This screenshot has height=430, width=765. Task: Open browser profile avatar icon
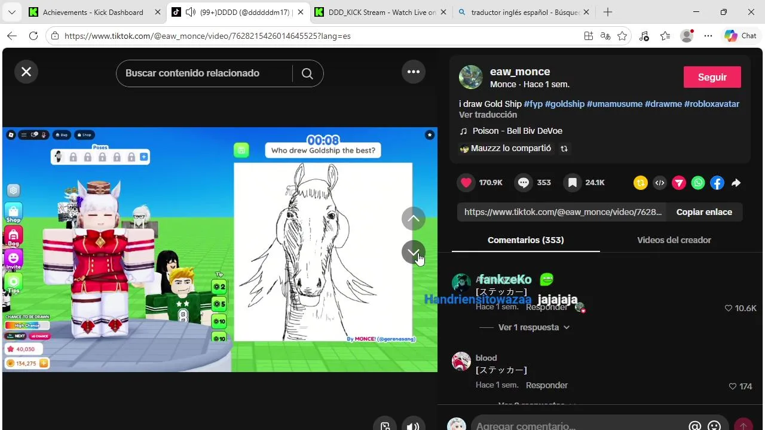click(687, 36)
